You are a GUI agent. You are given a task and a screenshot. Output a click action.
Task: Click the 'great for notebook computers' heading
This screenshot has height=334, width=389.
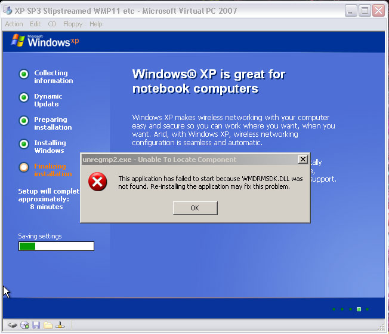click(209, 81)
